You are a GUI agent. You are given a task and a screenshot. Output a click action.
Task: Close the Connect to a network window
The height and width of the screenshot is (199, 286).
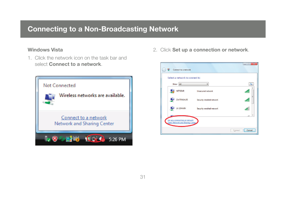[x=254, y=64]
